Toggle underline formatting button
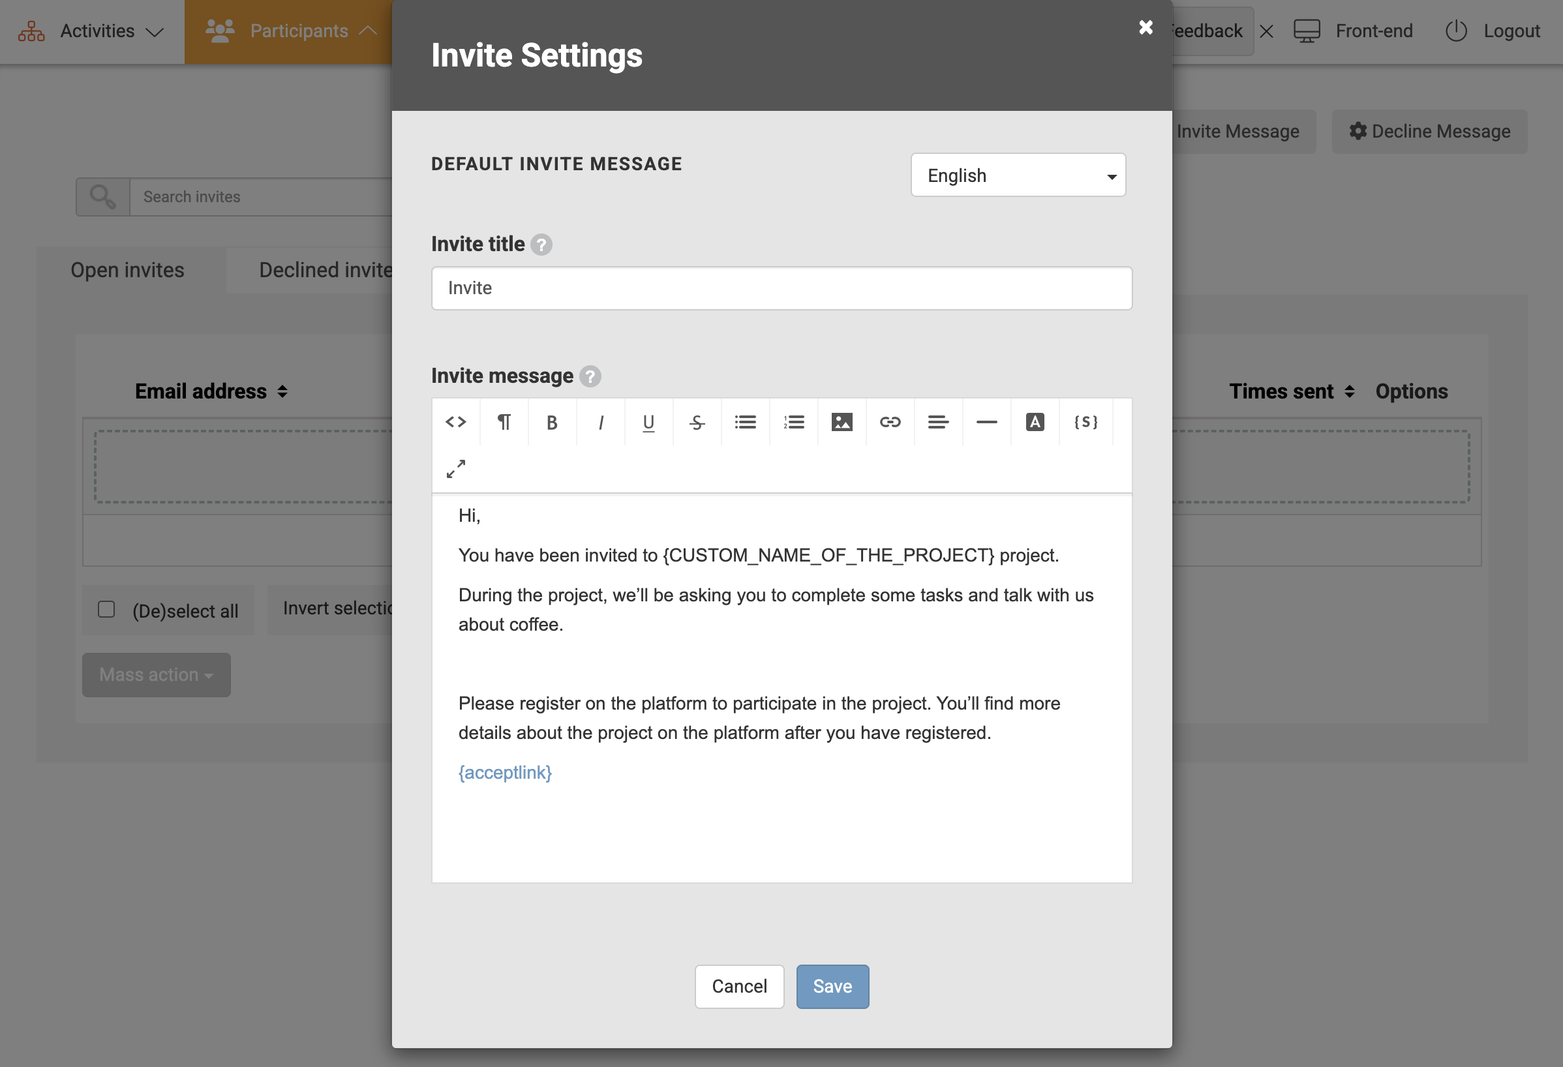The height and width of the screenshot is (1067, 1563). click(648, 422)
